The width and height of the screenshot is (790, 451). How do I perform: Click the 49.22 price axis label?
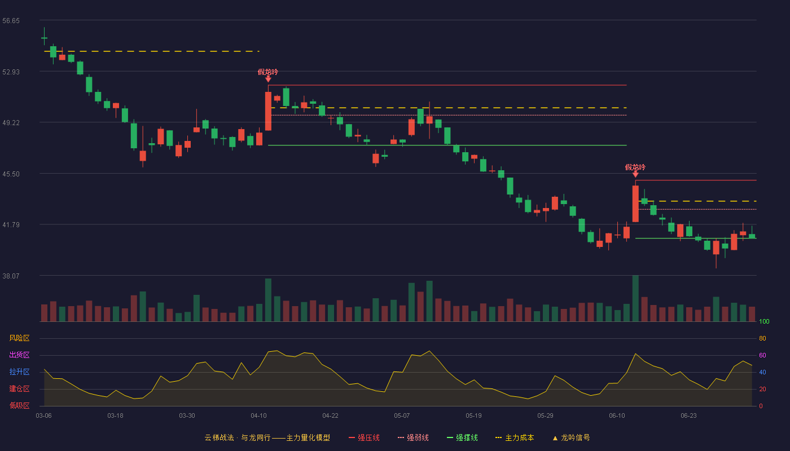pyautogui.click(x=11, y=123)
